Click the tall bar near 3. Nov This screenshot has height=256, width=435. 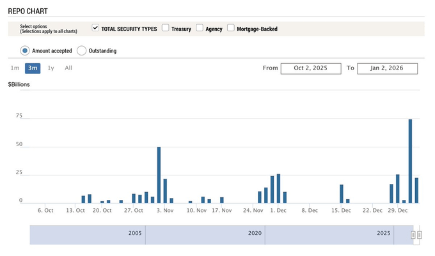(x=159, y=175)
